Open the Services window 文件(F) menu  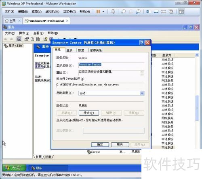10,33
